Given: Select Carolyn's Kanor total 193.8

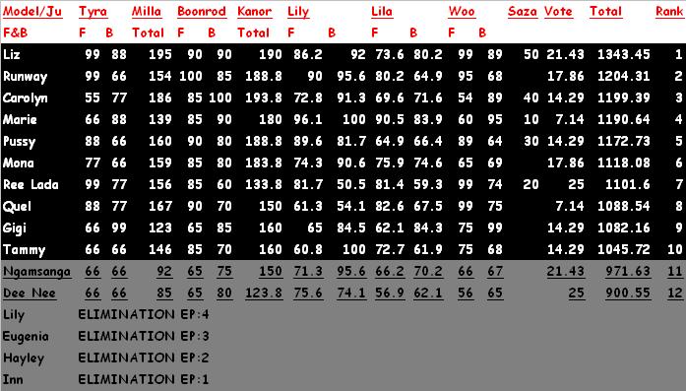Looking at the screenshot, I should pyautogui.click(x=264, y=98).
